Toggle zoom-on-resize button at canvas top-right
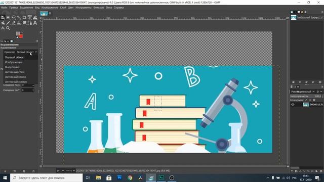This screenshot has height=182, width=324. (288, 18)
